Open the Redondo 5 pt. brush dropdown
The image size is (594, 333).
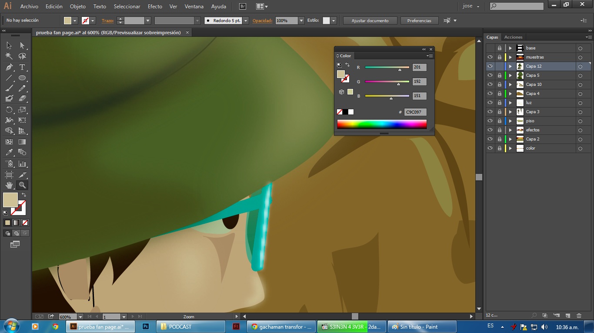pyautogui.click(x=246, y=20)
